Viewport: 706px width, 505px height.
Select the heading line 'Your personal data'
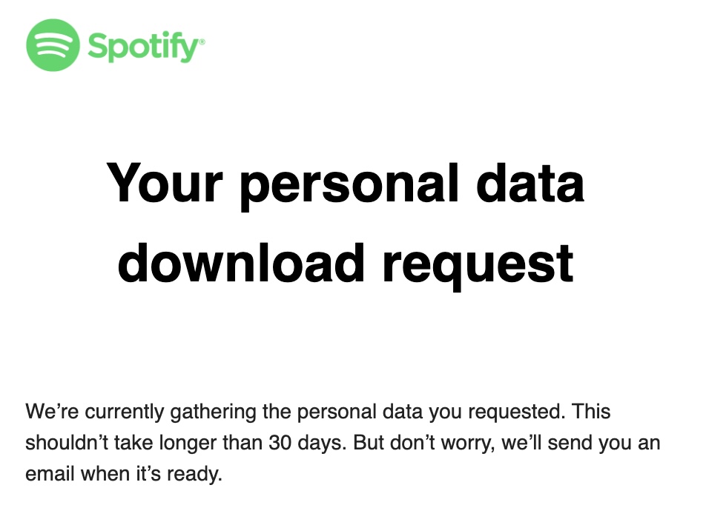pos(346,184)
